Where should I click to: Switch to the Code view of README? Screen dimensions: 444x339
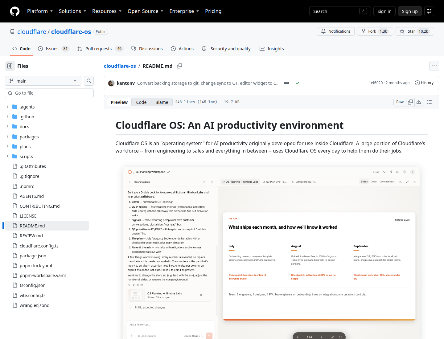pyautogui.click(x=141, y=102)
